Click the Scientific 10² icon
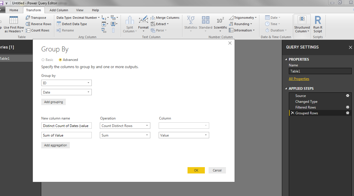This screenshot has width=354, height=196. pos(220,20)
